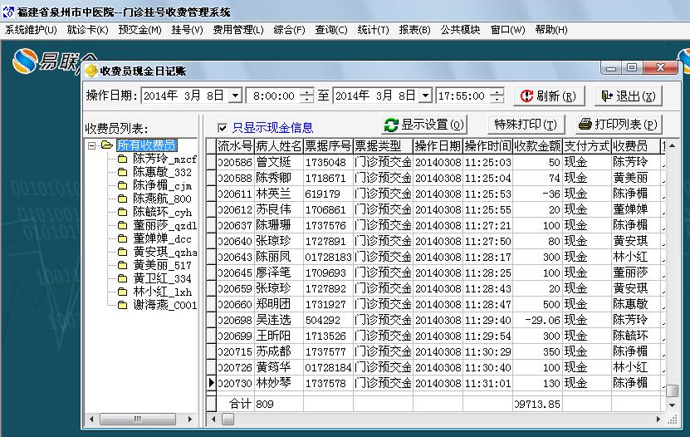The height and width of the screenshot is (437, 690).
Task: Open the 挂号(V) menu
Action: click(x=188, y=30)
